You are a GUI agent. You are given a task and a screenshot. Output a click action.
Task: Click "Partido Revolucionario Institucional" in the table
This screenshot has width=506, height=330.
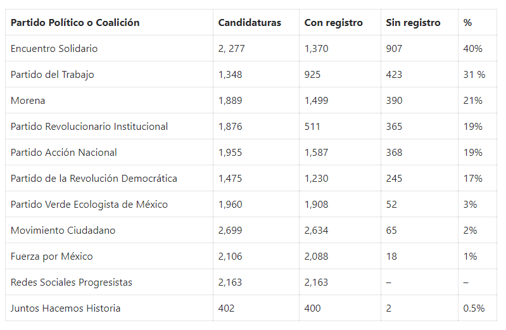[x=89, y=127]
